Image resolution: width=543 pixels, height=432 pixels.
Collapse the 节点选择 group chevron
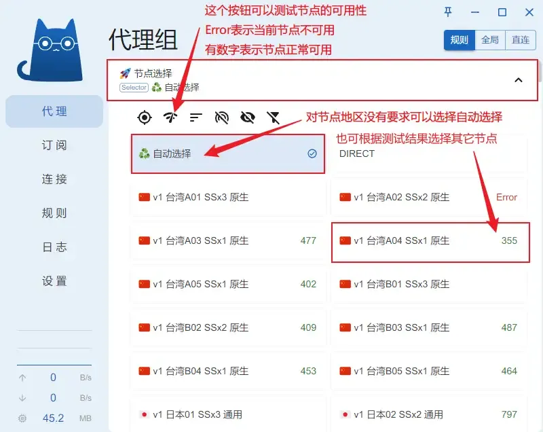tap(518, 80)
